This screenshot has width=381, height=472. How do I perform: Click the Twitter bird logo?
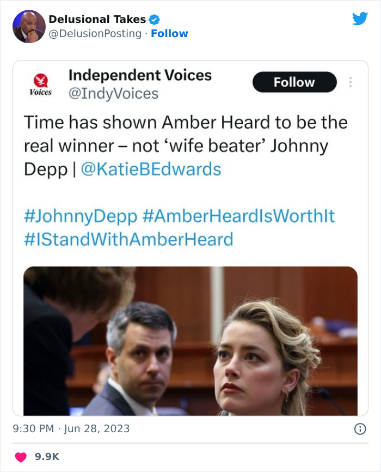360,19
